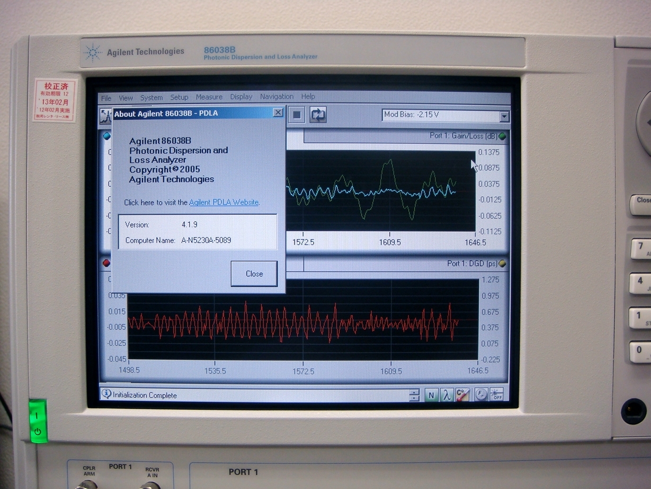Open the Mod Bias dropdown arrow
This screenshot has height=489, width=651.
click(x=504, y=116)
